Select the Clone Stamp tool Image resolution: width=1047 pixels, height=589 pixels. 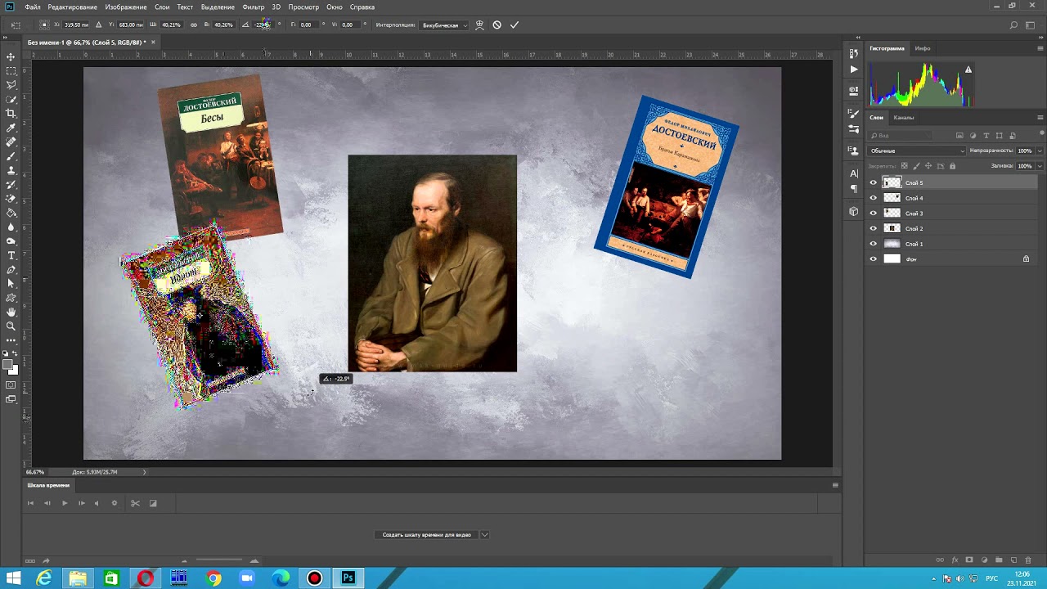pos(11,170)
